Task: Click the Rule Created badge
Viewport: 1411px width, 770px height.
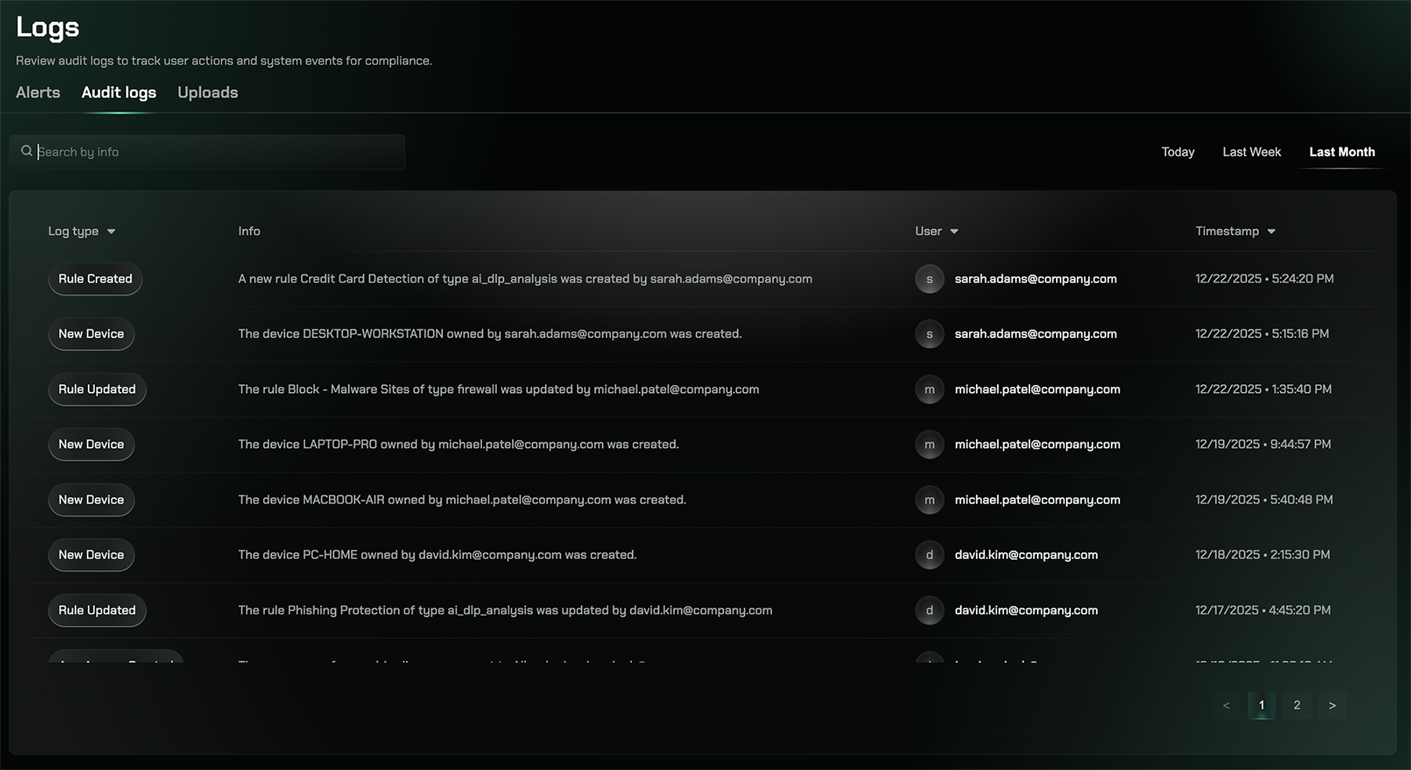Action: 95,278
